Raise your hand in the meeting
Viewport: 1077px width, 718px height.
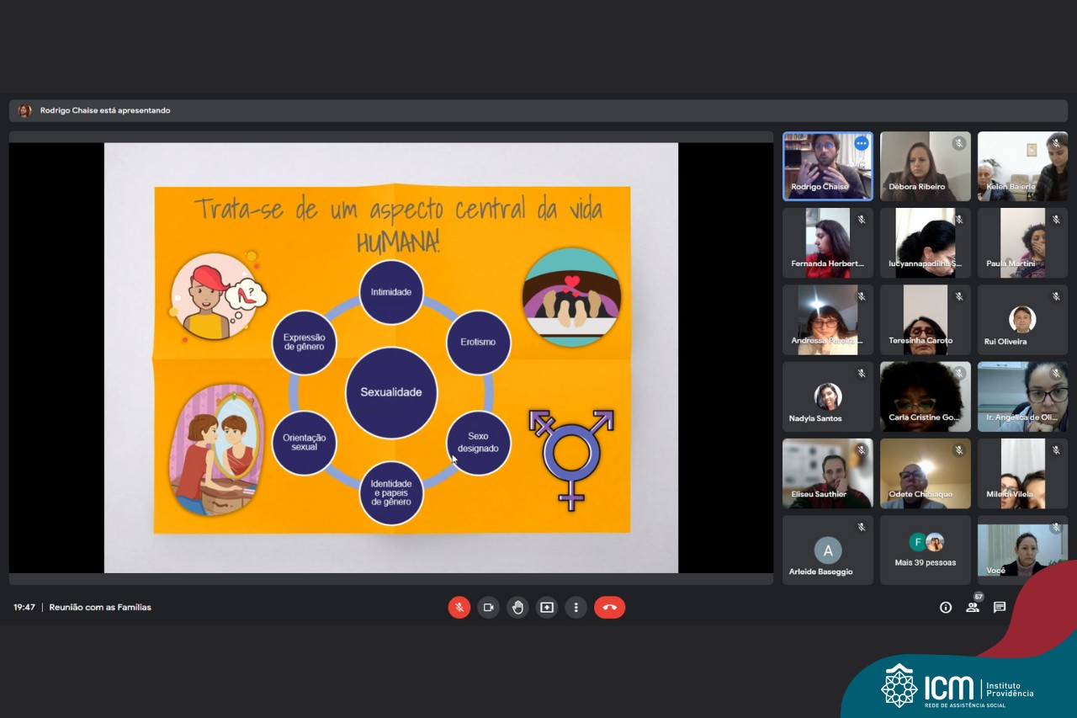(517, 608)
